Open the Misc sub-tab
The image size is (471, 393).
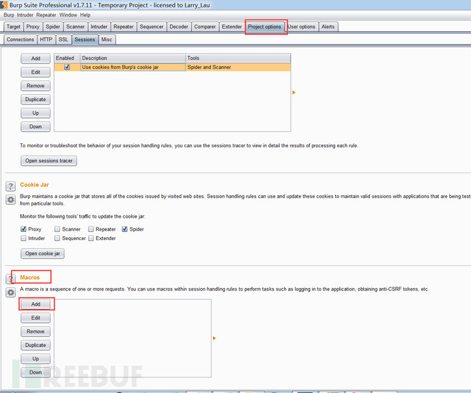[x=106, y=40]
